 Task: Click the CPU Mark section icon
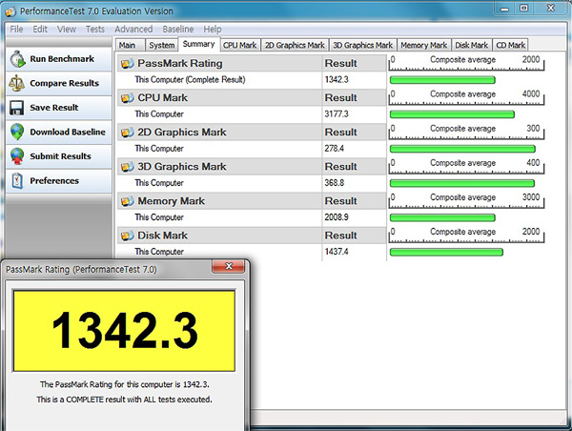128,98
